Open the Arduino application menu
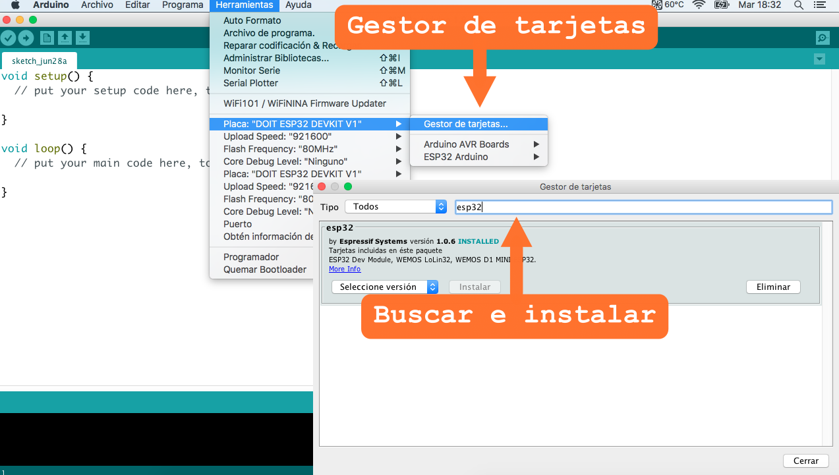 (x=51, y=5)
